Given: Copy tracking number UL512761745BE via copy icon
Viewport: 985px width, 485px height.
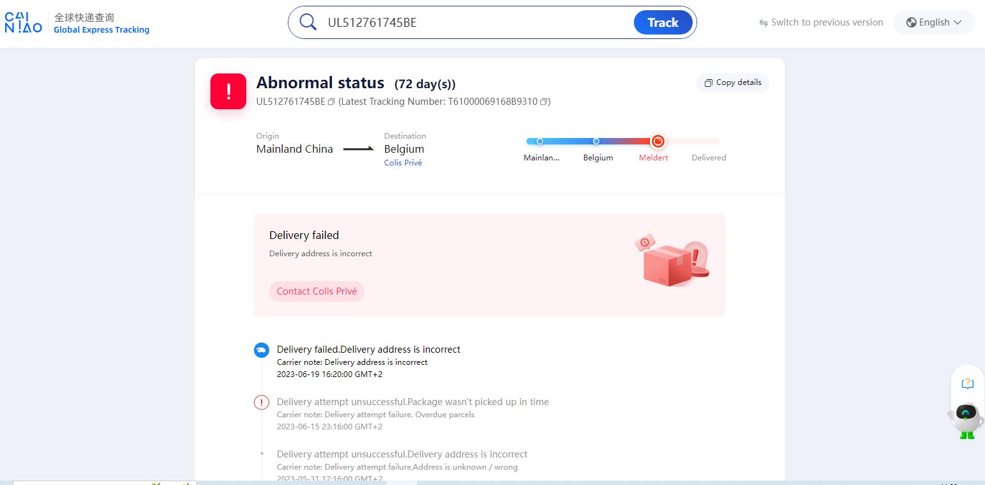Looking at the screenshot, I should pyautogui.click(x=331, y=102).
